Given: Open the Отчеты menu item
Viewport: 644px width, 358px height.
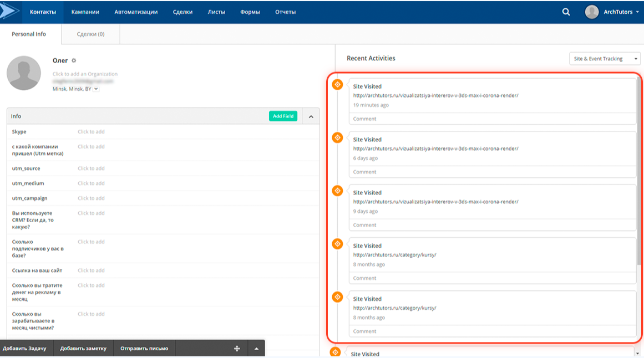Looking at the screenshot, I should coord(285,11).
